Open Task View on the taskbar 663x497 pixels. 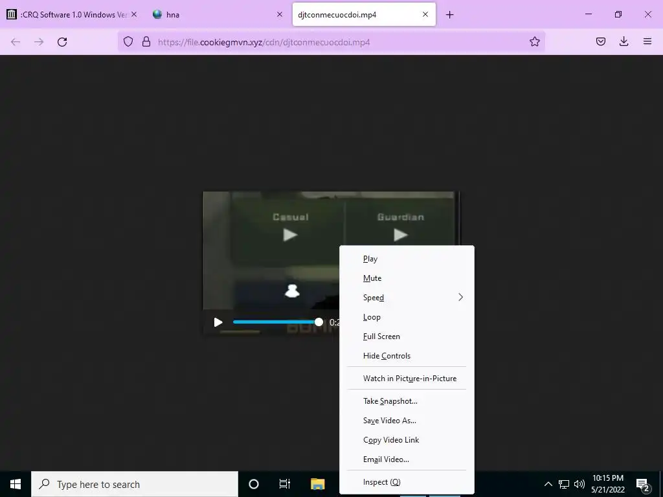pos(285,484)
